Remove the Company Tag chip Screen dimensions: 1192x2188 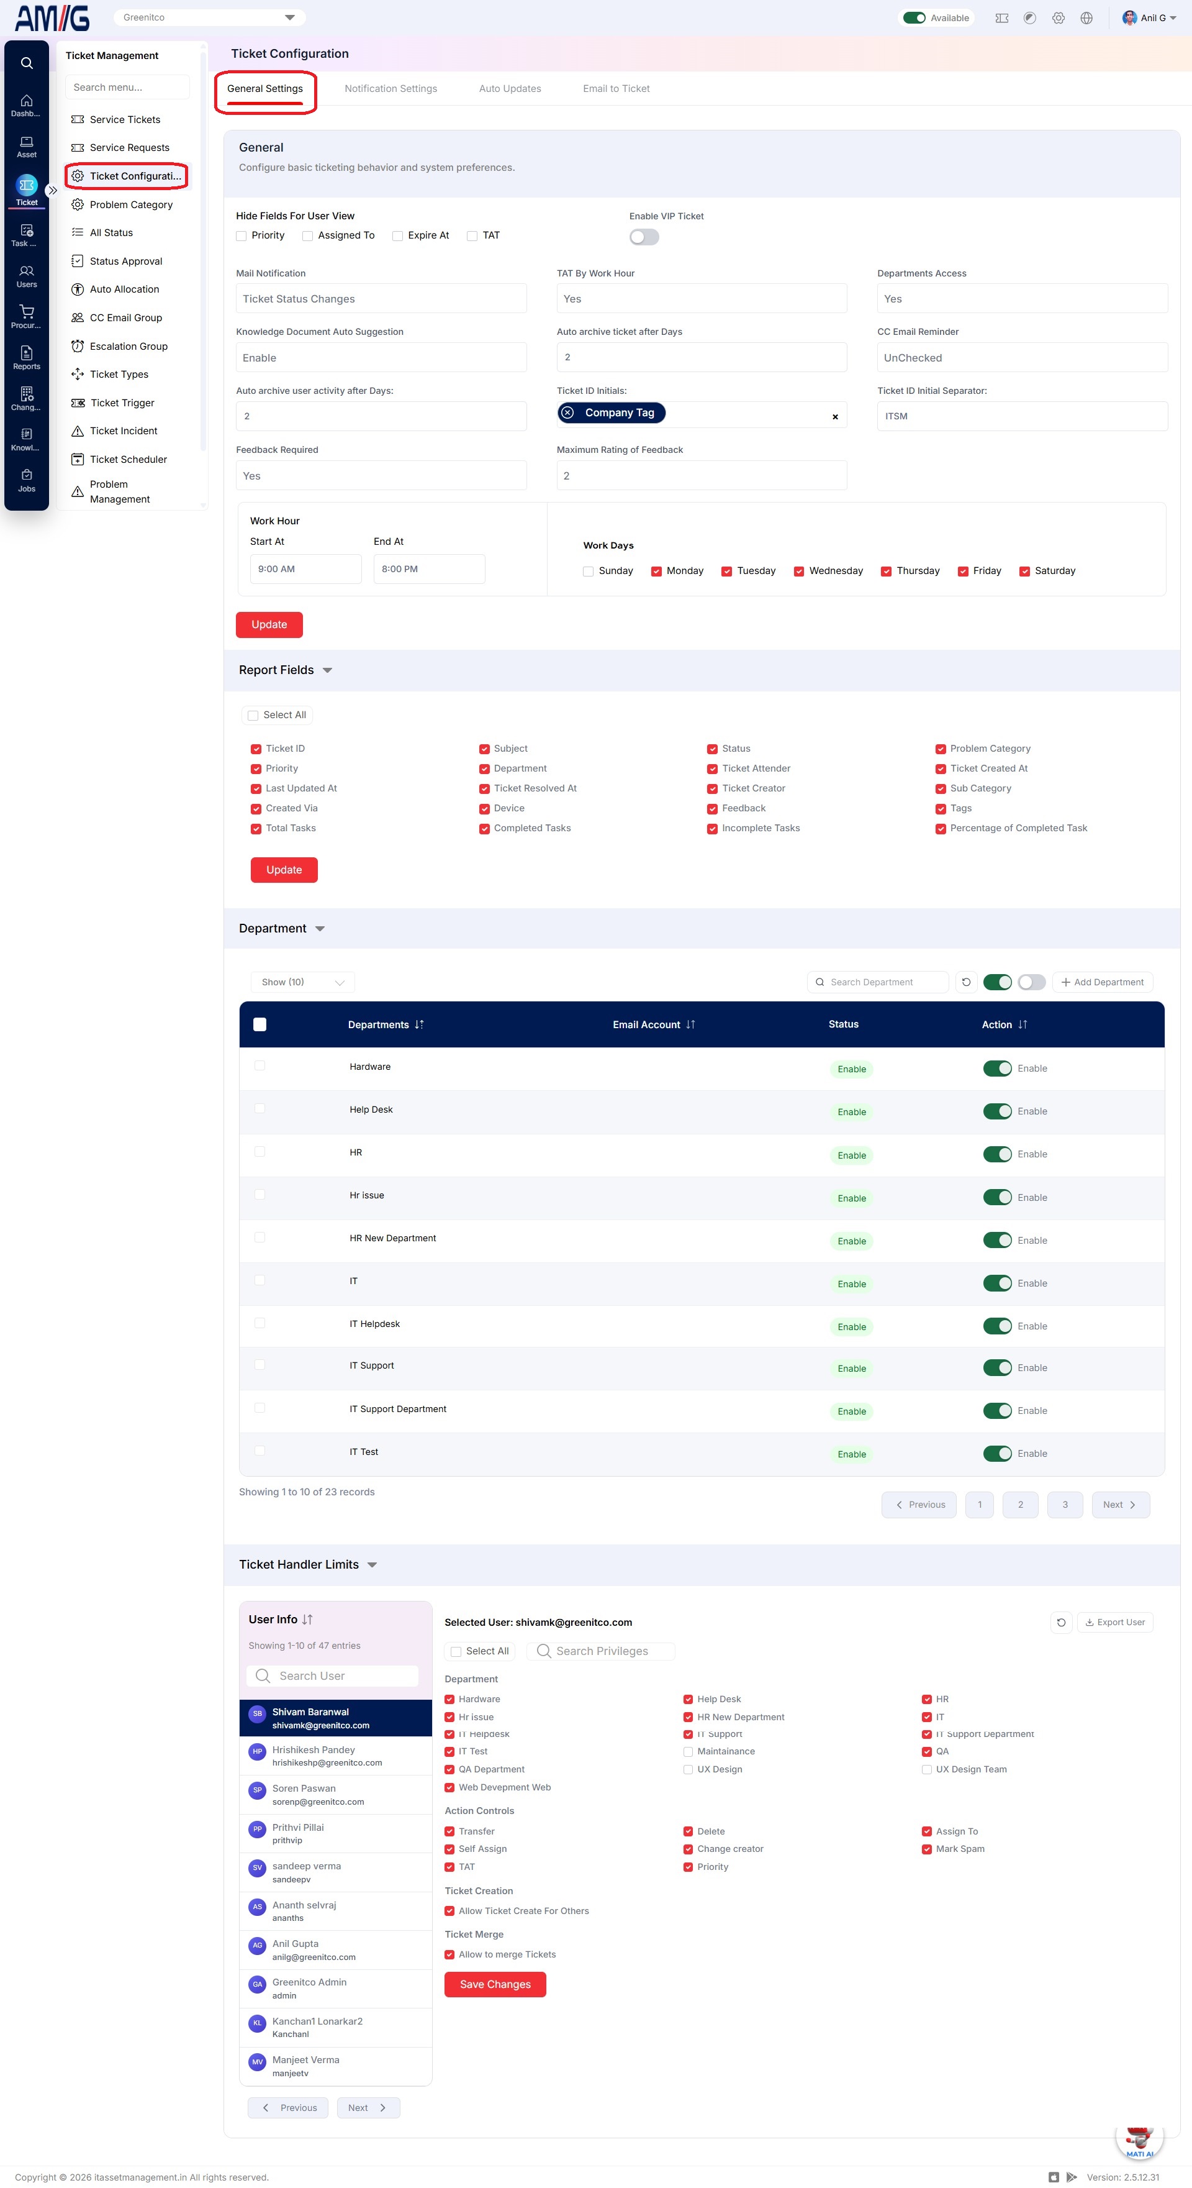coord(568,413)
